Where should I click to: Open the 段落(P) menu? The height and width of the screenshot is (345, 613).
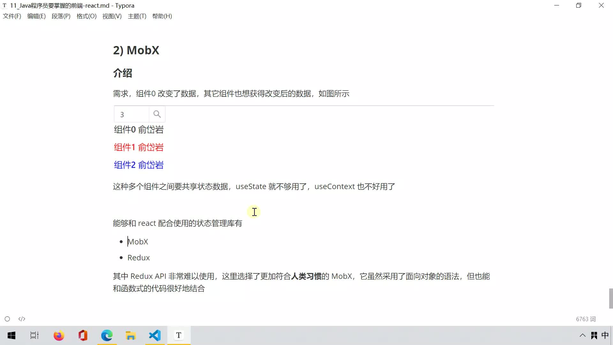pyautogui.click(x=61, y=16)
